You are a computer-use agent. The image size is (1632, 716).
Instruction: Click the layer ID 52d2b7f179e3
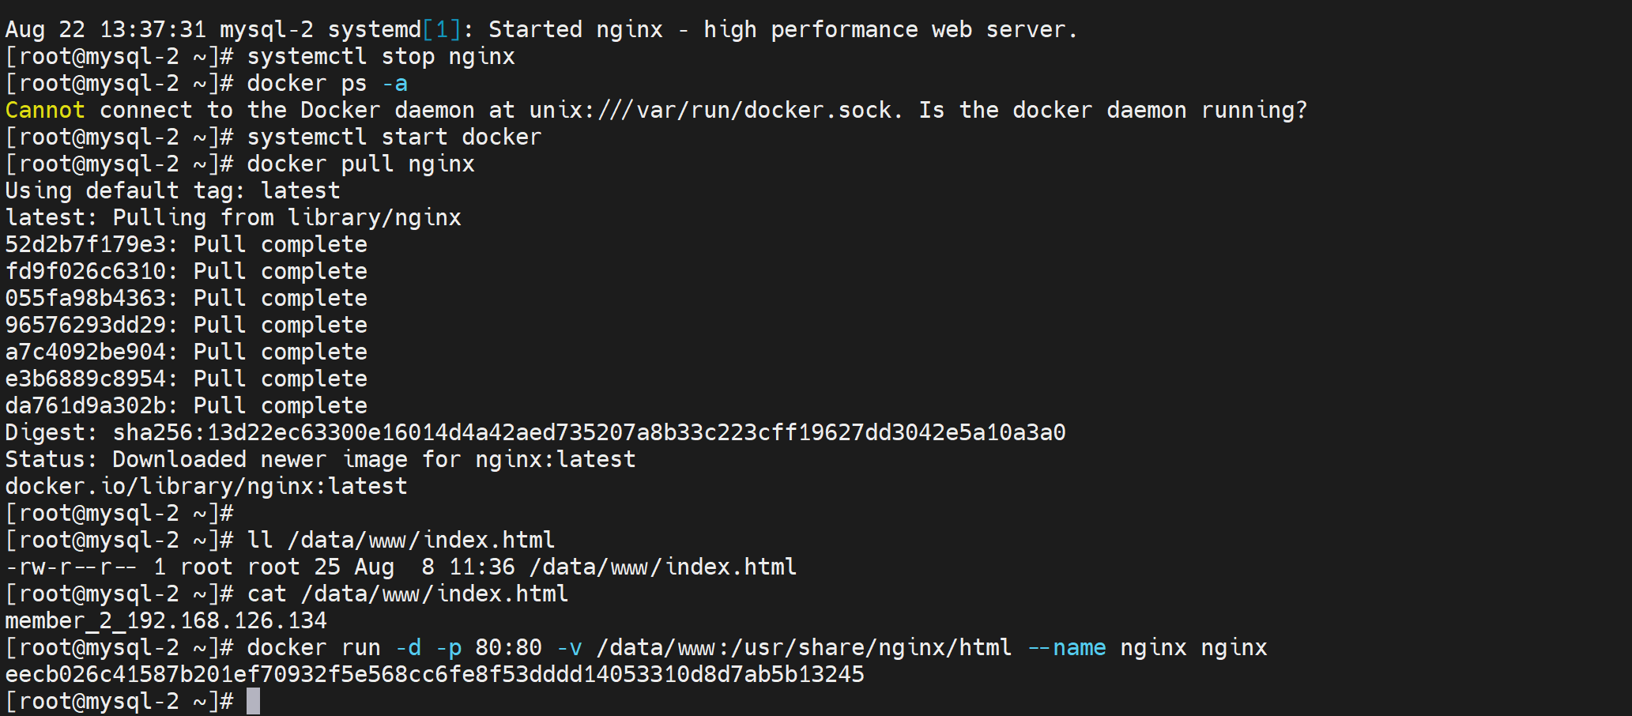click(x=86, y=244)
